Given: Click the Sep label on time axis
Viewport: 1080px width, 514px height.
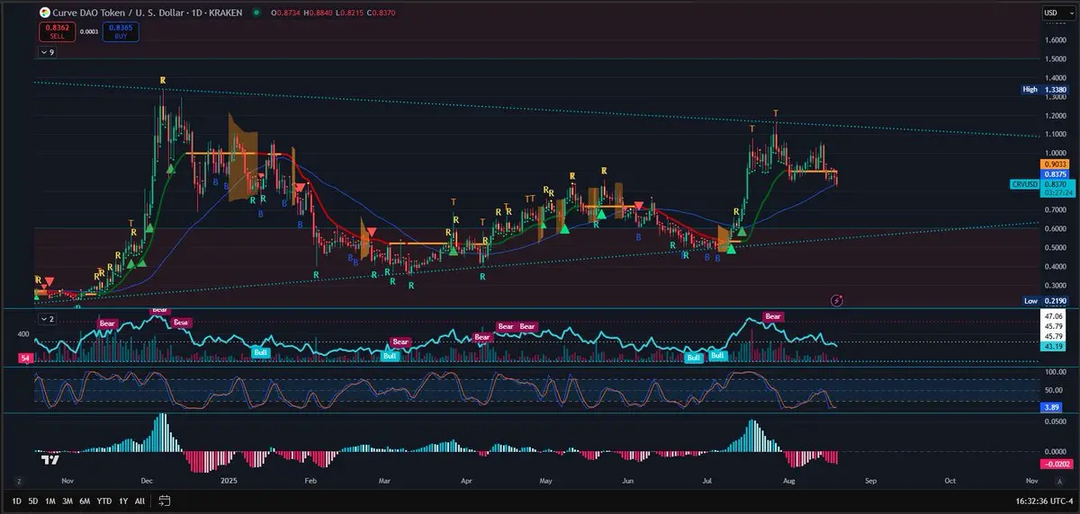Looking at the screenshot, I should pos(869,481).
